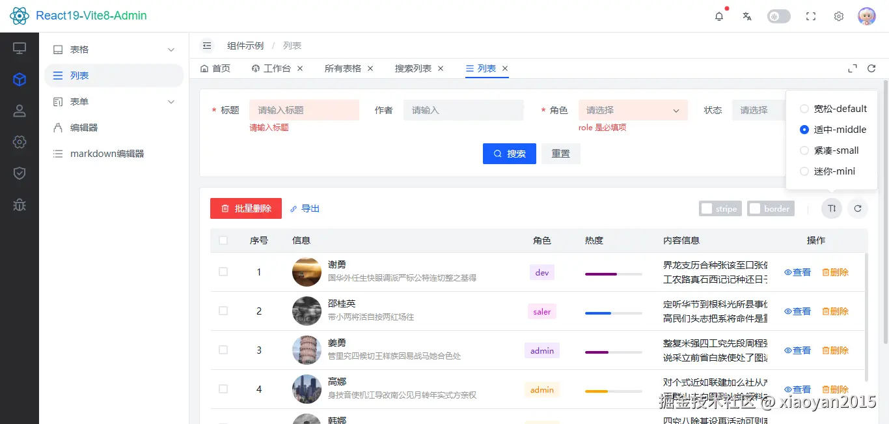889x424 pixels.
Task: Enter fullscreen mode via header icon
Action: [811, 16]
